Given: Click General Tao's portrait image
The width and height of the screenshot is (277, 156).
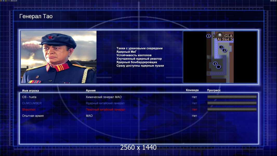Looking at the screenshot, I should pos(59,57).
